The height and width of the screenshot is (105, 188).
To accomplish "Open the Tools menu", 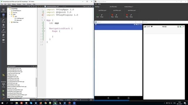I will click(x=24, y=4).
